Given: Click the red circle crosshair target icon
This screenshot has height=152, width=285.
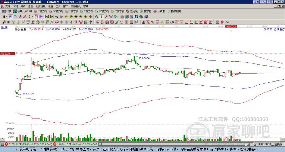Looking at the screenshot, I should (x=57, y=22).
